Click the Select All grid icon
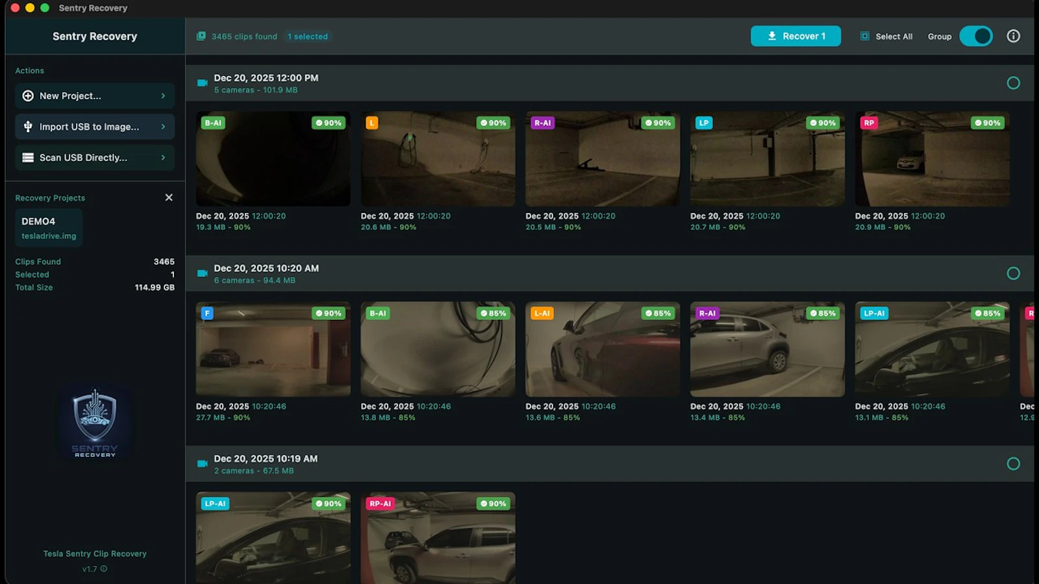Image resolution: width=1039 pixels, height=584 pixels. coord(865,36)
